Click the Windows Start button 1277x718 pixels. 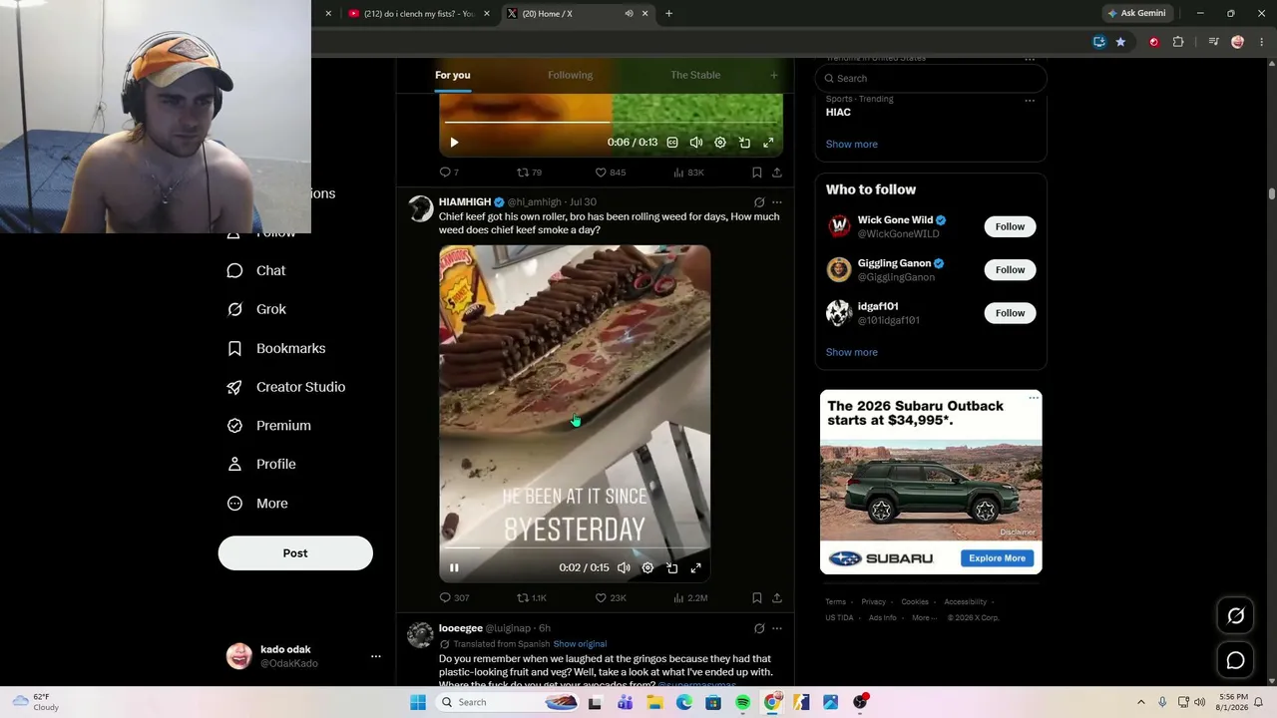coord(418,702)
